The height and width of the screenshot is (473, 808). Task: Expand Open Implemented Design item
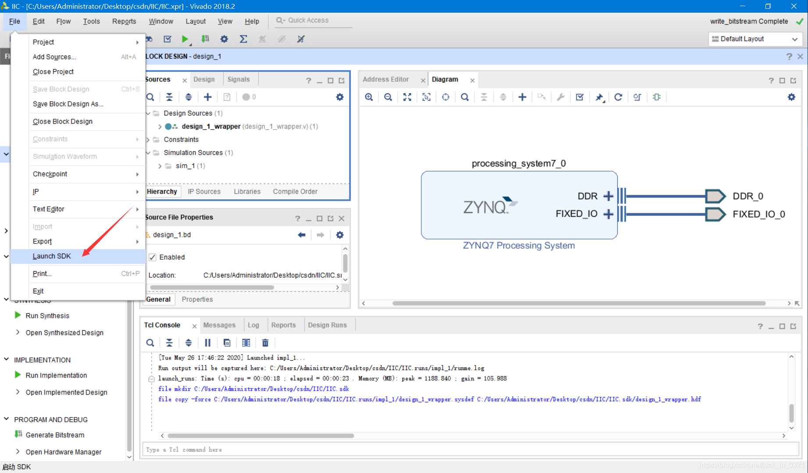pos(18,392)
